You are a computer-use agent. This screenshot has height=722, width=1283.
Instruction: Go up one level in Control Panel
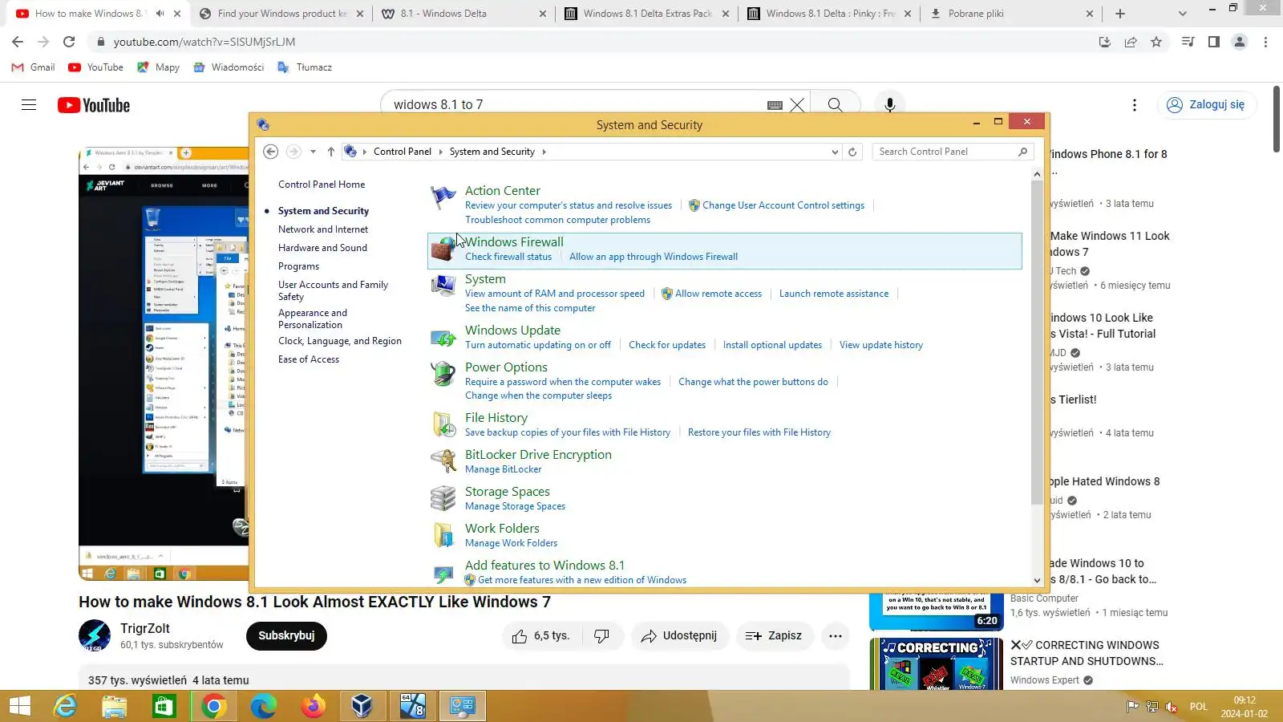330,152
